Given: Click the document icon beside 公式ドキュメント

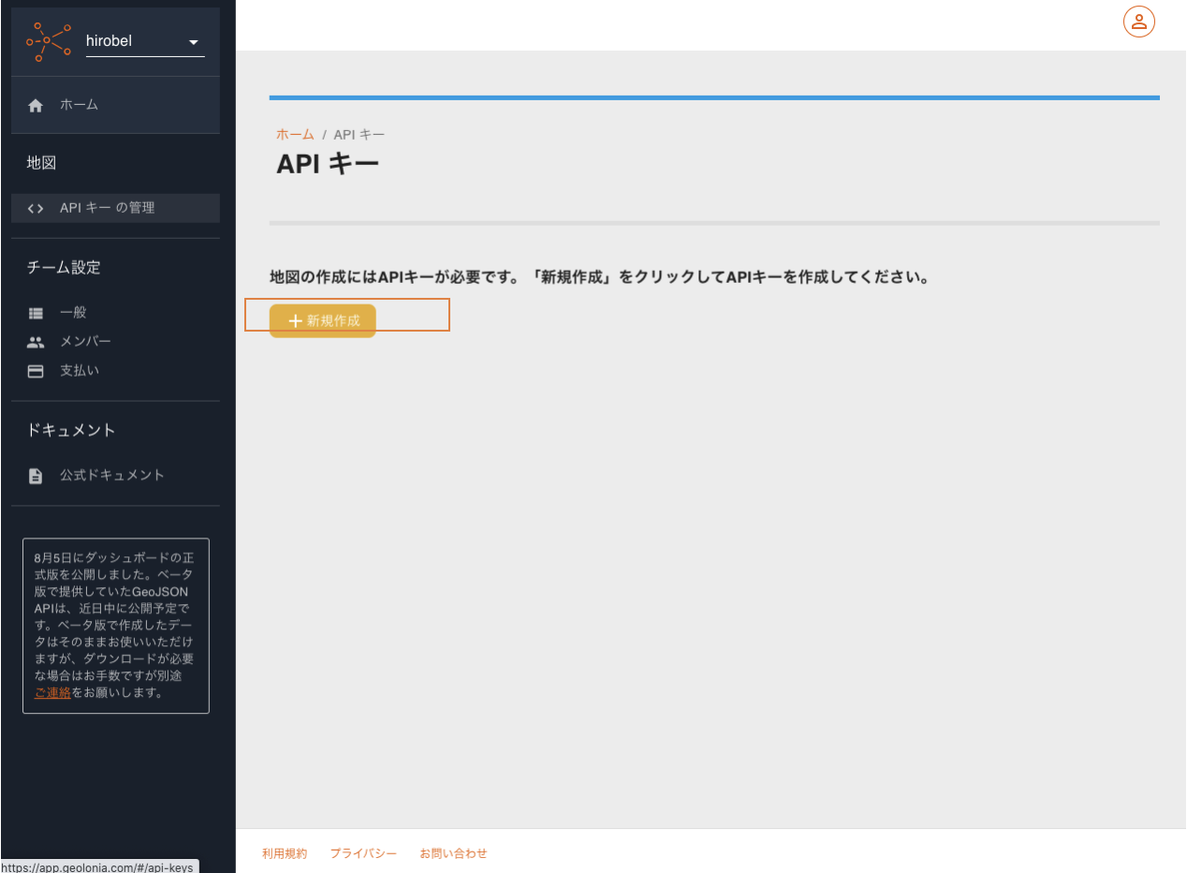Looking at the screenshot, I should tap(36, 475).
